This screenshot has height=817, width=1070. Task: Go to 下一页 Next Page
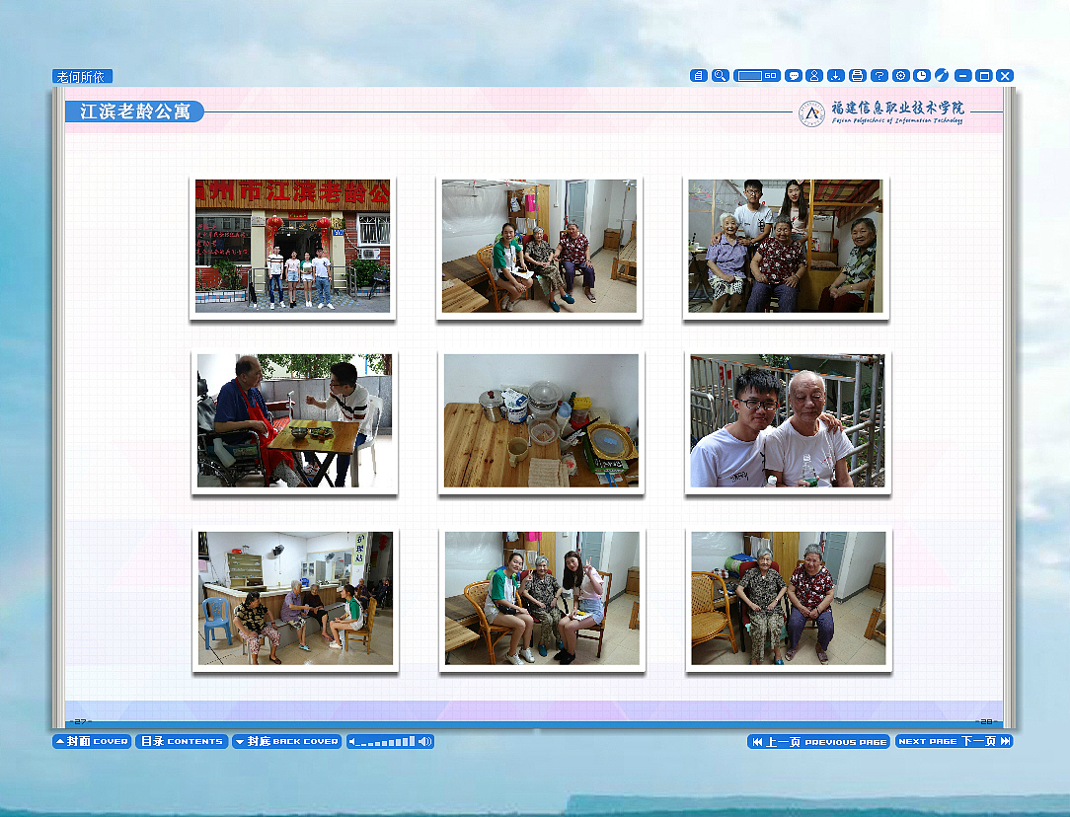954,741
